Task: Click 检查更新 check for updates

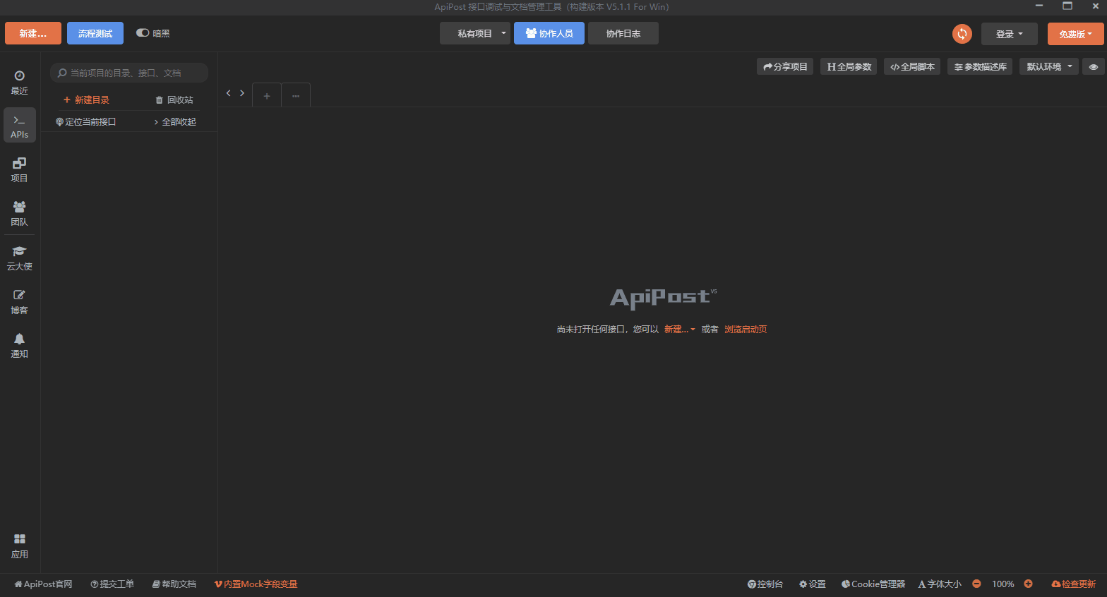Action: (x=1074, y=584)
